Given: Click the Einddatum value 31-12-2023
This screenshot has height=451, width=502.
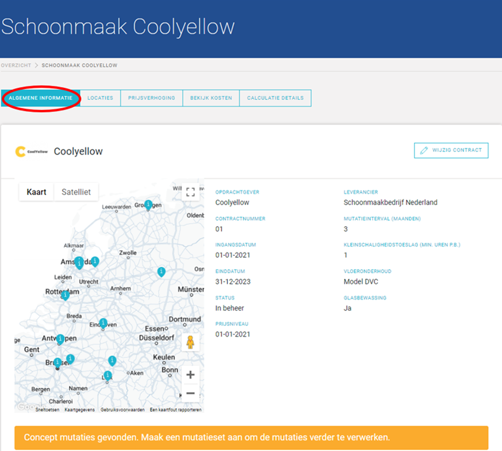Looking at the screenshot, I should (x=233, y=282).
